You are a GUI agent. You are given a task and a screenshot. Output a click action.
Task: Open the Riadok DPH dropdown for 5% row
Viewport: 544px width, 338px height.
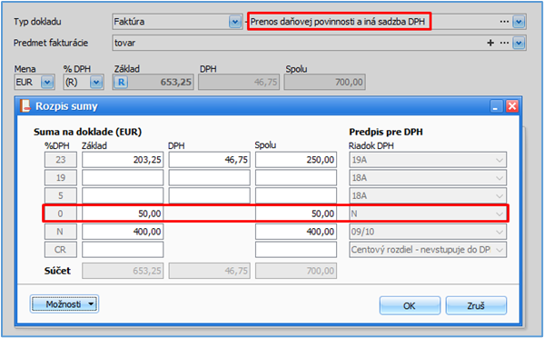tap(428, 195)
